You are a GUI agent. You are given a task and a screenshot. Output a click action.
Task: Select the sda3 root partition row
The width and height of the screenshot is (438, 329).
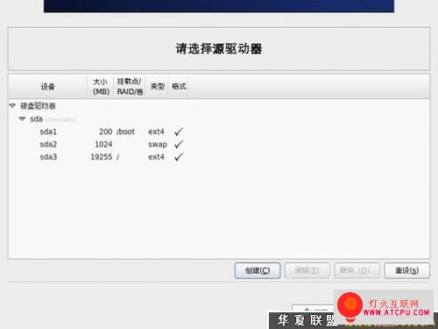pyautogui.click(x=219, y=157)
